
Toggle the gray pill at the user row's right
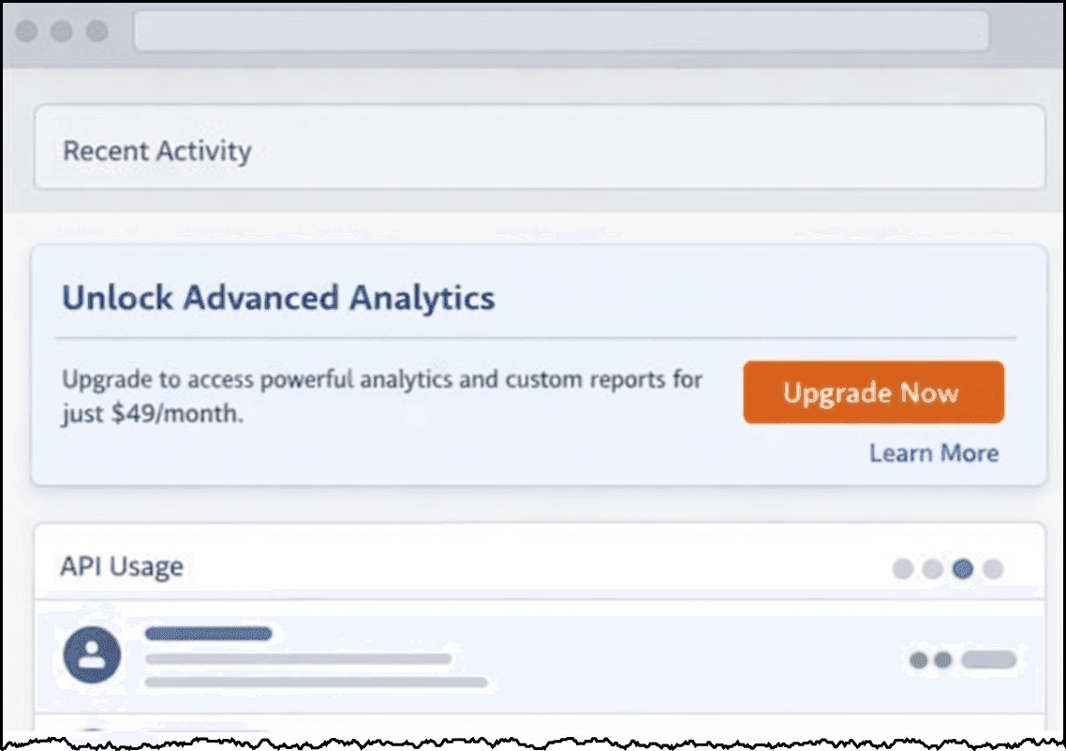pyautogui.click(x=988, y=660)
